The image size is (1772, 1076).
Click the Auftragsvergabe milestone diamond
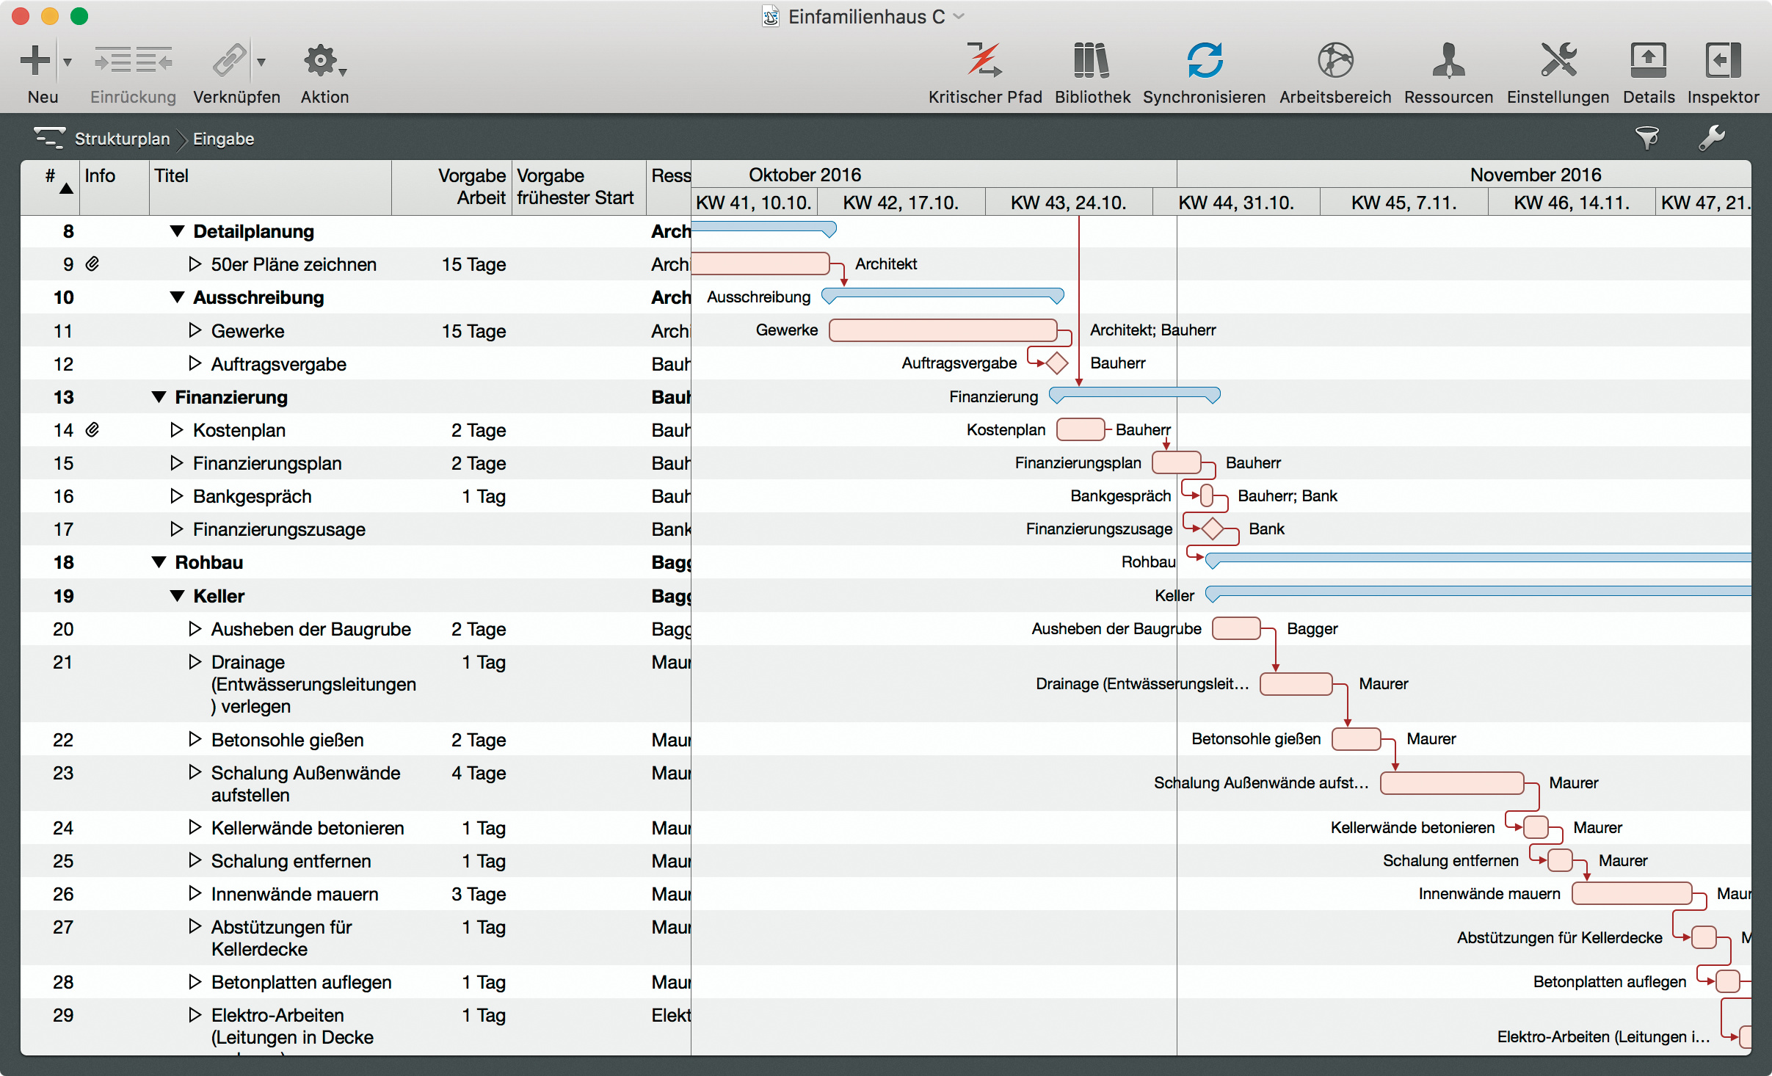(1056, 363)
